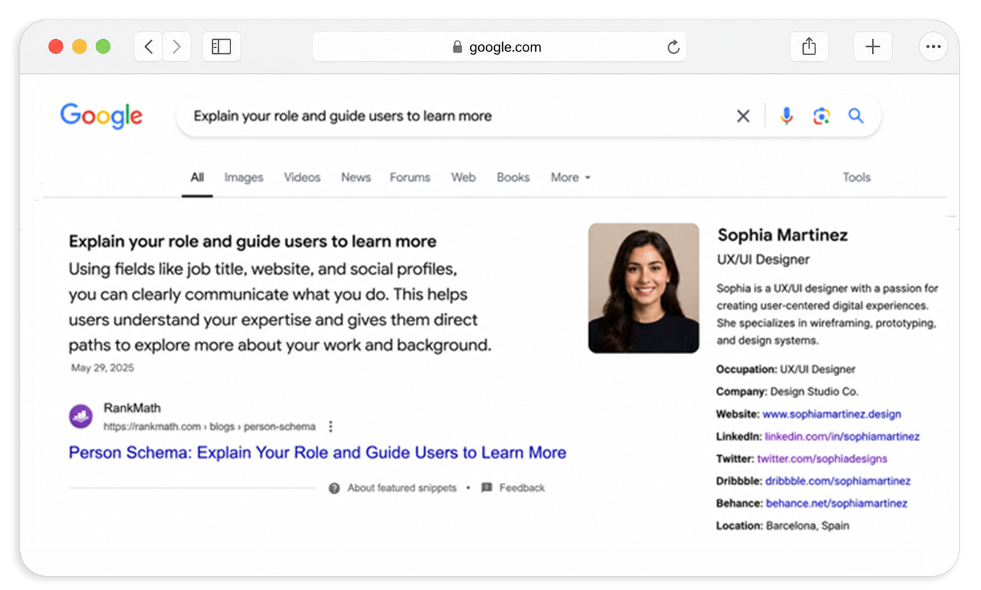This screenshot has height=590, width=981.
Task: Click the RankMath site name
Action: [132, 408]
